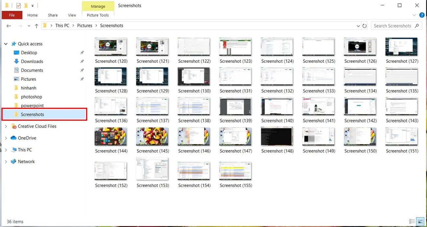Click Pictures in the address bar path
The width and height of the screenshot is (427, 227).
(x=84, y=26)
